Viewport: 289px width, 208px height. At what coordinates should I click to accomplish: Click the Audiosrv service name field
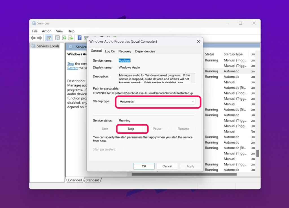point(124,60)
